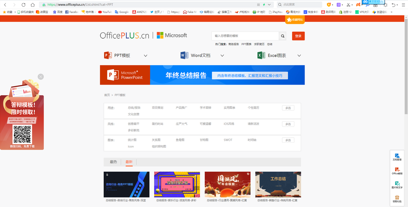Open the 手机收藏夹 bookmark
The width and height of the screenshot is (408, 207).
pos(26,12)
